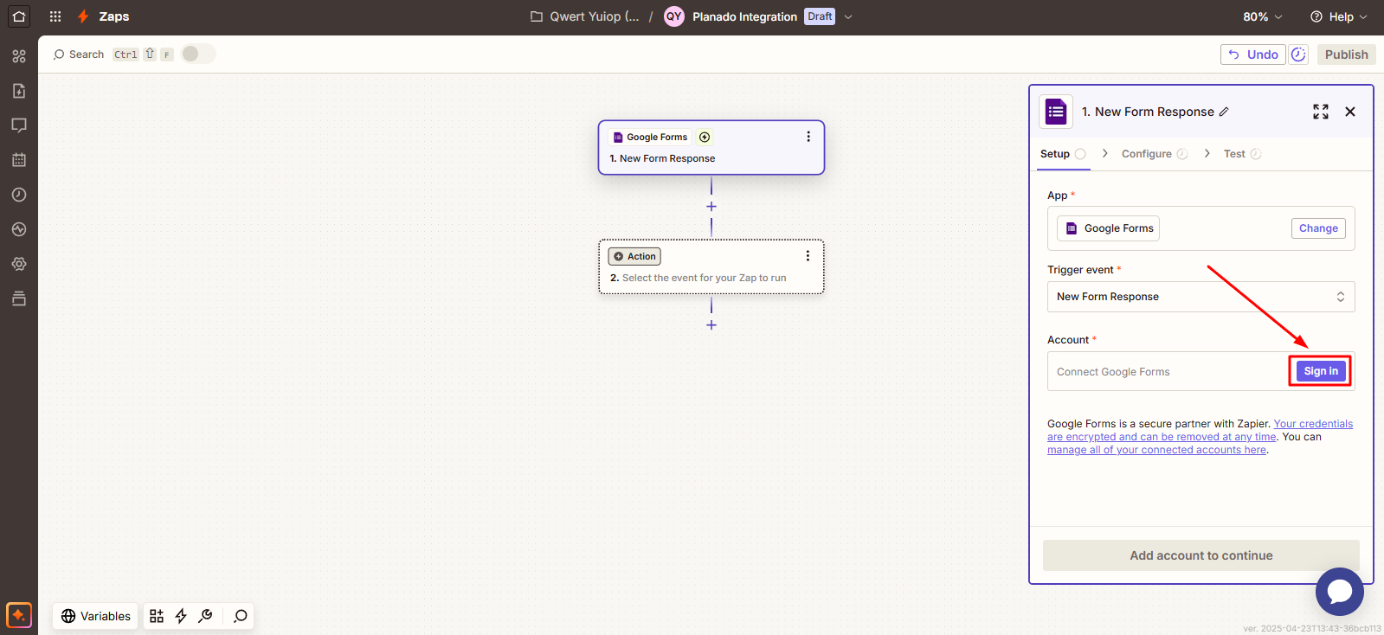The width and height of the screenshot is (1384, 635).
Task: Open the Variables button
Action: tap(96, 616)
